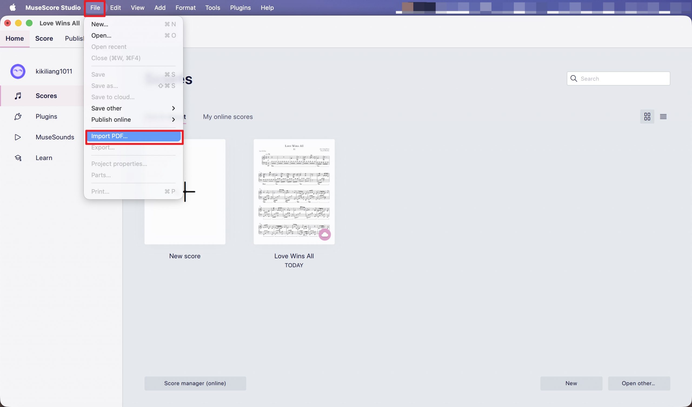Minimize the window with the yellow button
Image resolution: width=692 pixels, height=407 pixels.
[18, 23]
